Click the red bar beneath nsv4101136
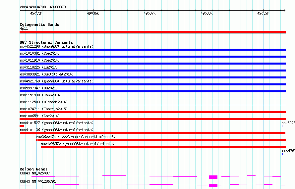 (152, 133)
